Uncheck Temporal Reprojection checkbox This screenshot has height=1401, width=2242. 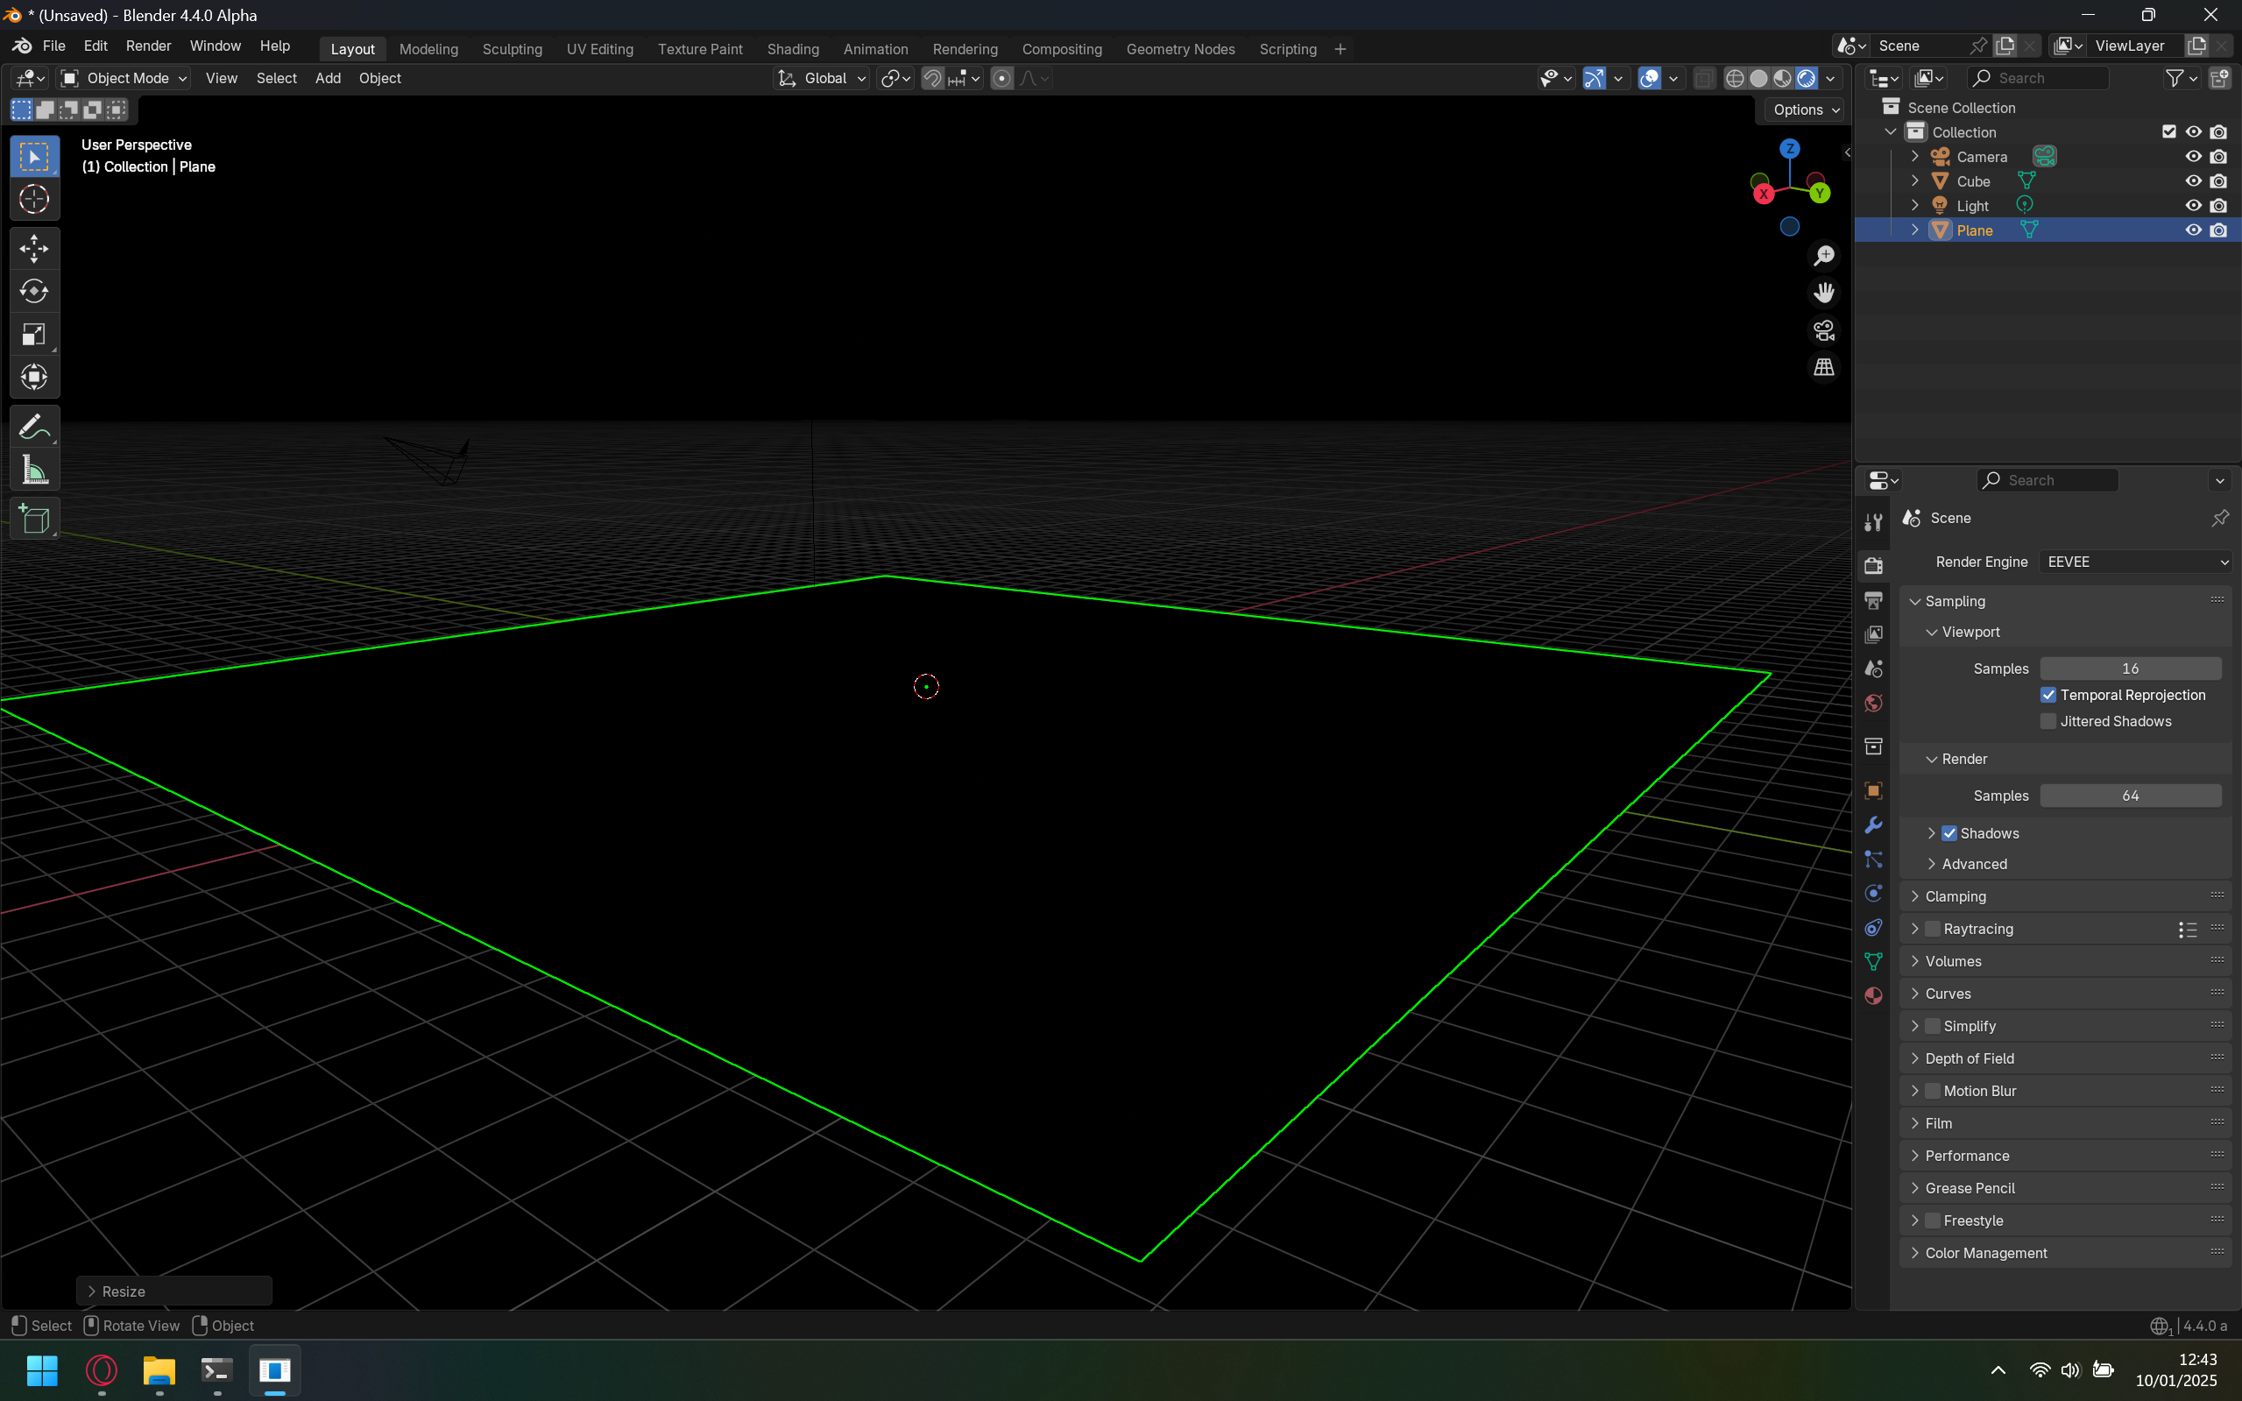point(2048,695)
